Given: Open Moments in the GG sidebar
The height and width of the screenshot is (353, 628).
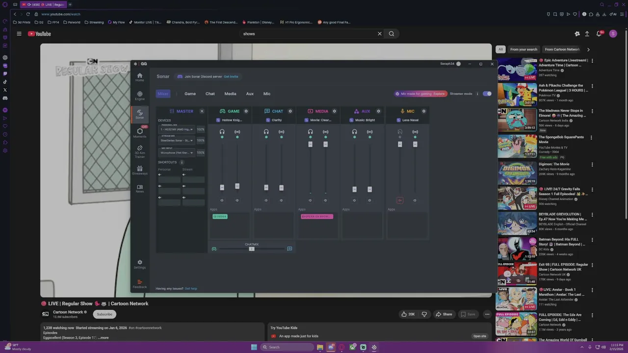Looking at the screenshot, I should pos(140,133).
